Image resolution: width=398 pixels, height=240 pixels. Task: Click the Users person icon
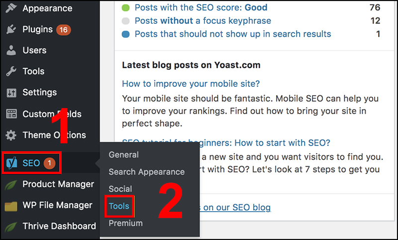pos(11,51)
